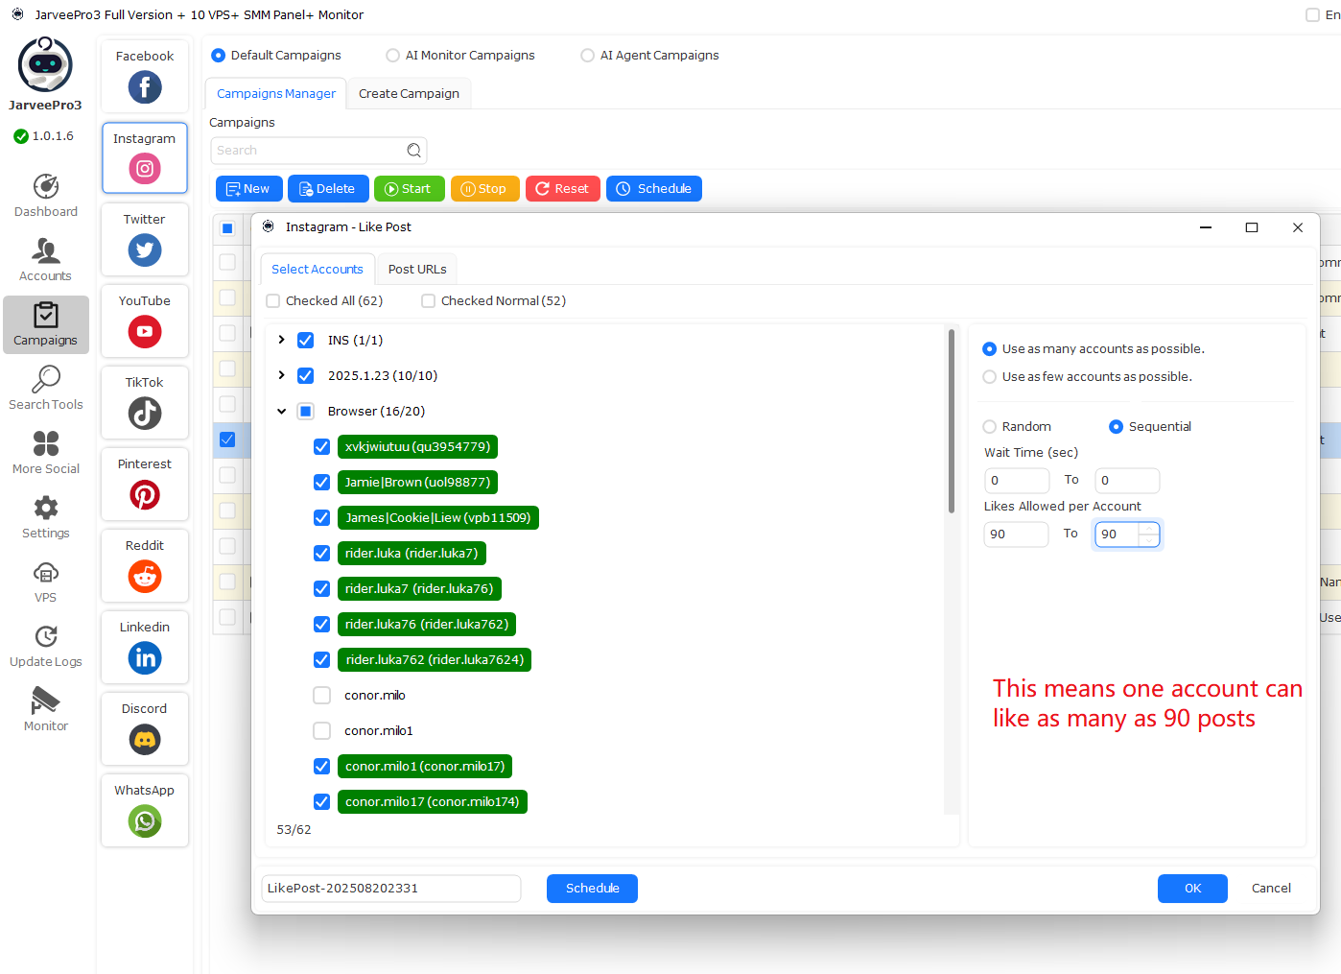This screenshot has height=974, width=1341.
Task: Open the Facebook platform icon
Action: [145, 87]
